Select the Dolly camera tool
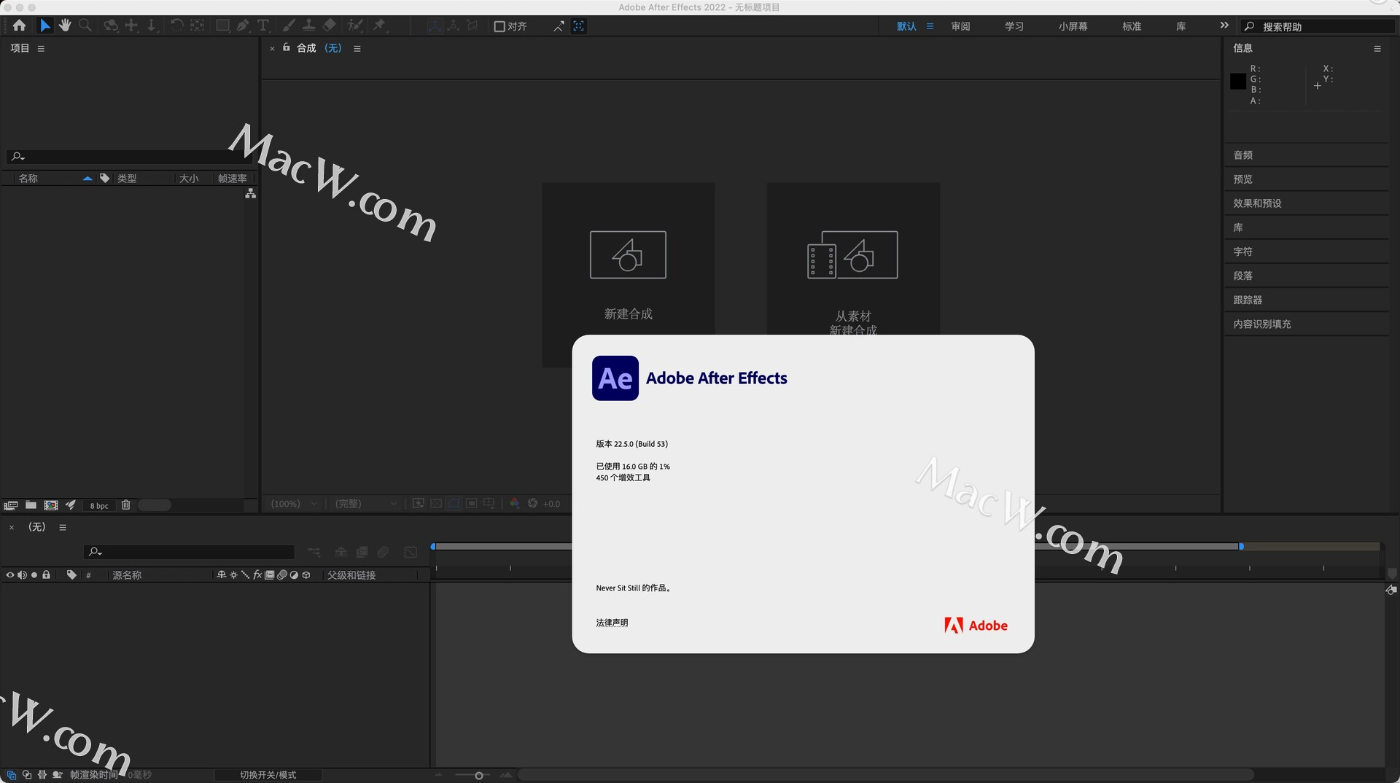Image resolution: width=1400 pixels, height=783 pixels. (152, 26)
